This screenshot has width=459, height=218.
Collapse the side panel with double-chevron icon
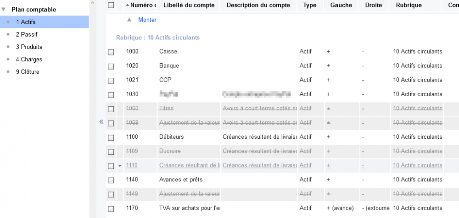click(x=101, y=122)
